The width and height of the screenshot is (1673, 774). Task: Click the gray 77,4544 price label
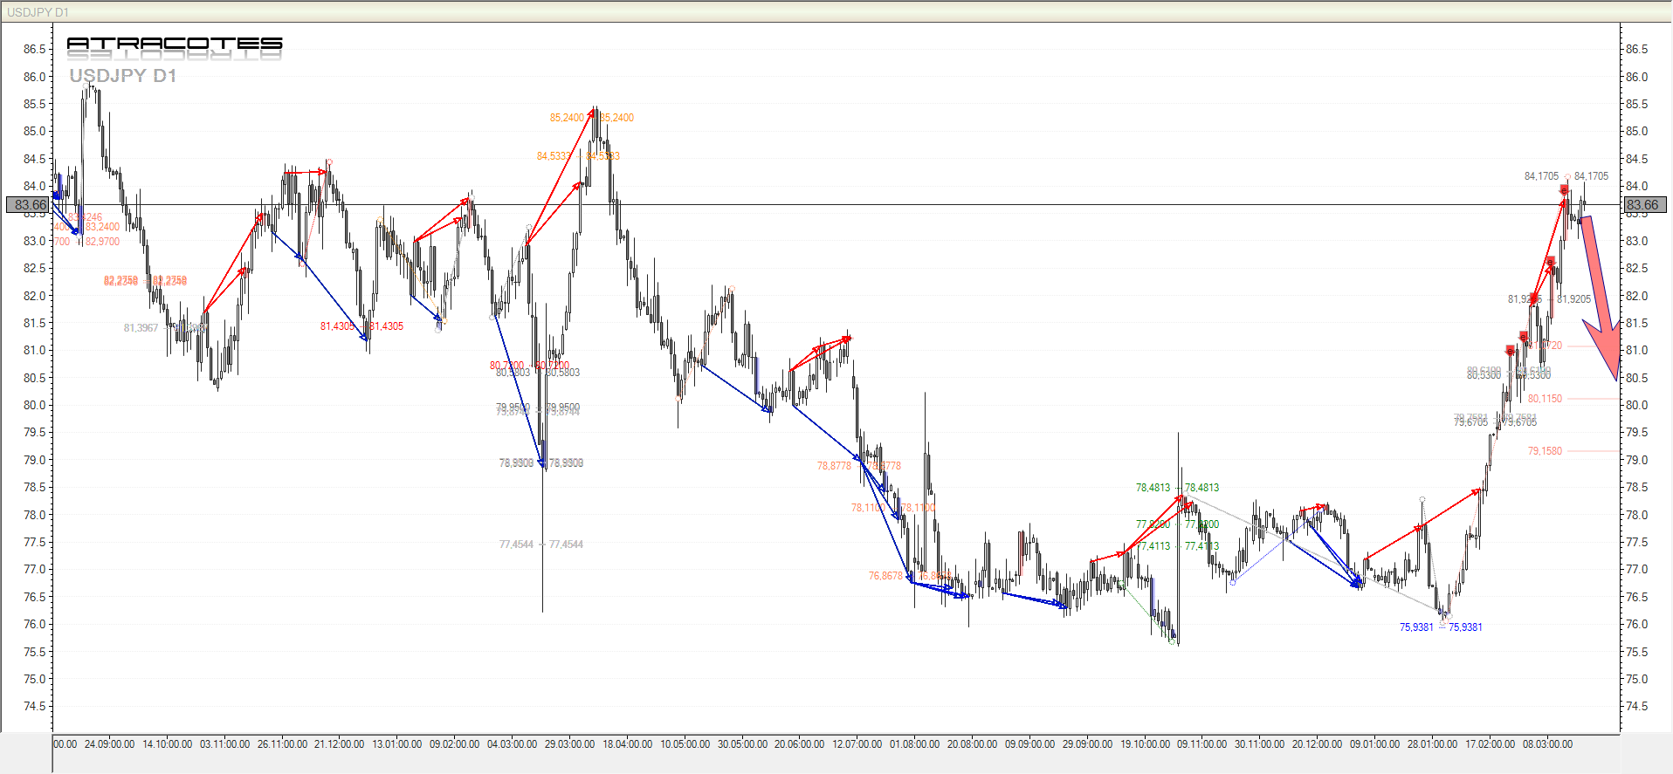[516, 545]
